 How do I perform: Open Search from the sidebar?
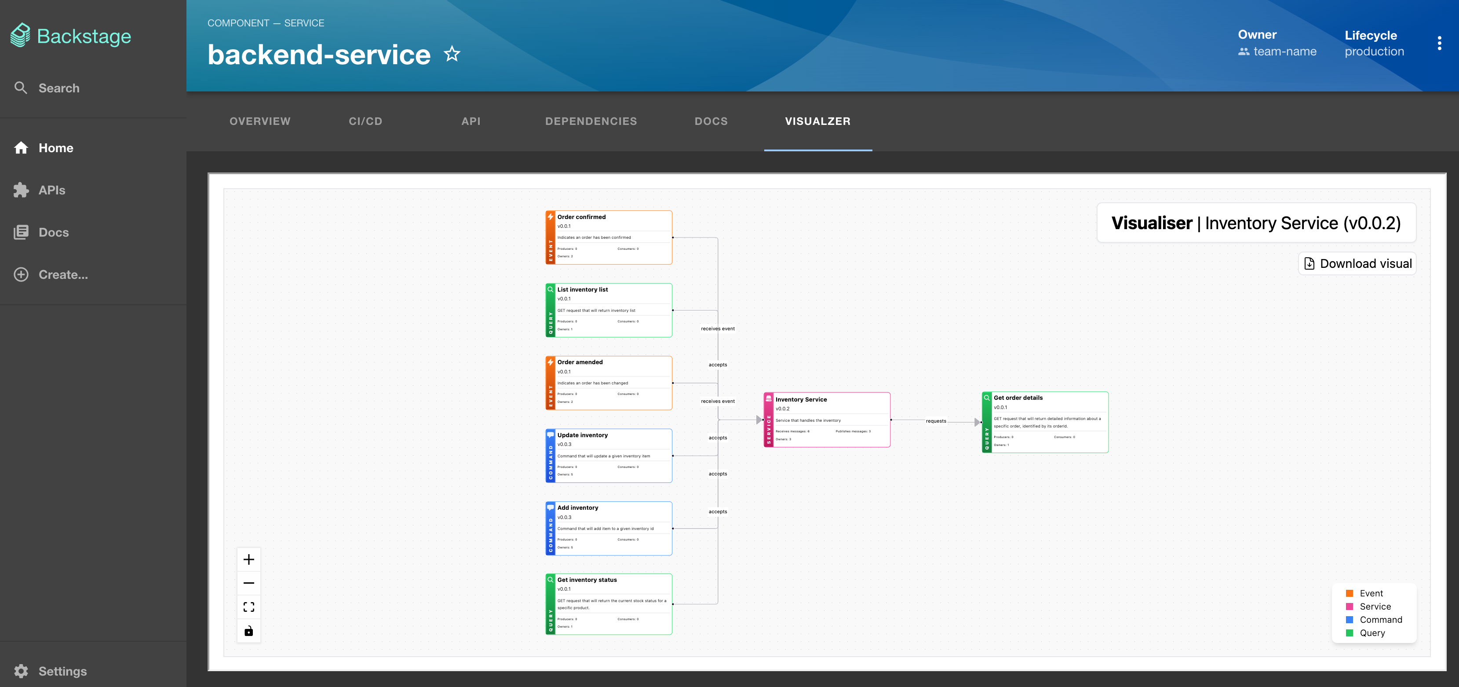[x=58, y=88]
